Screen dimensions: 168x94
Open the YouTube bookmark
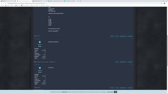point(18,5)
